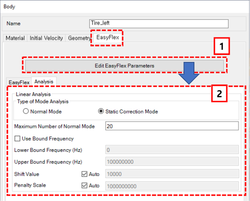Enable the Use Bound Frequency checkbox
250x201 pixels.
(17, 139)
